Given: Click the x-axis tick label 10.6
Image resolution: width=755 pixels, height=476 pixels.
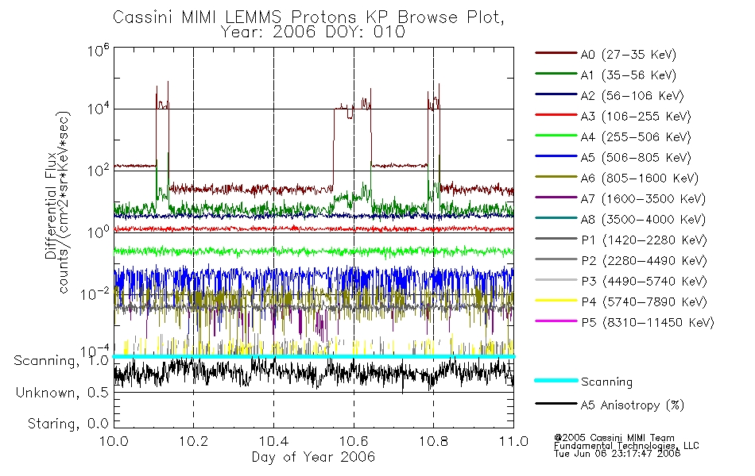Looking at the screenshot, I should pos(354,441).
